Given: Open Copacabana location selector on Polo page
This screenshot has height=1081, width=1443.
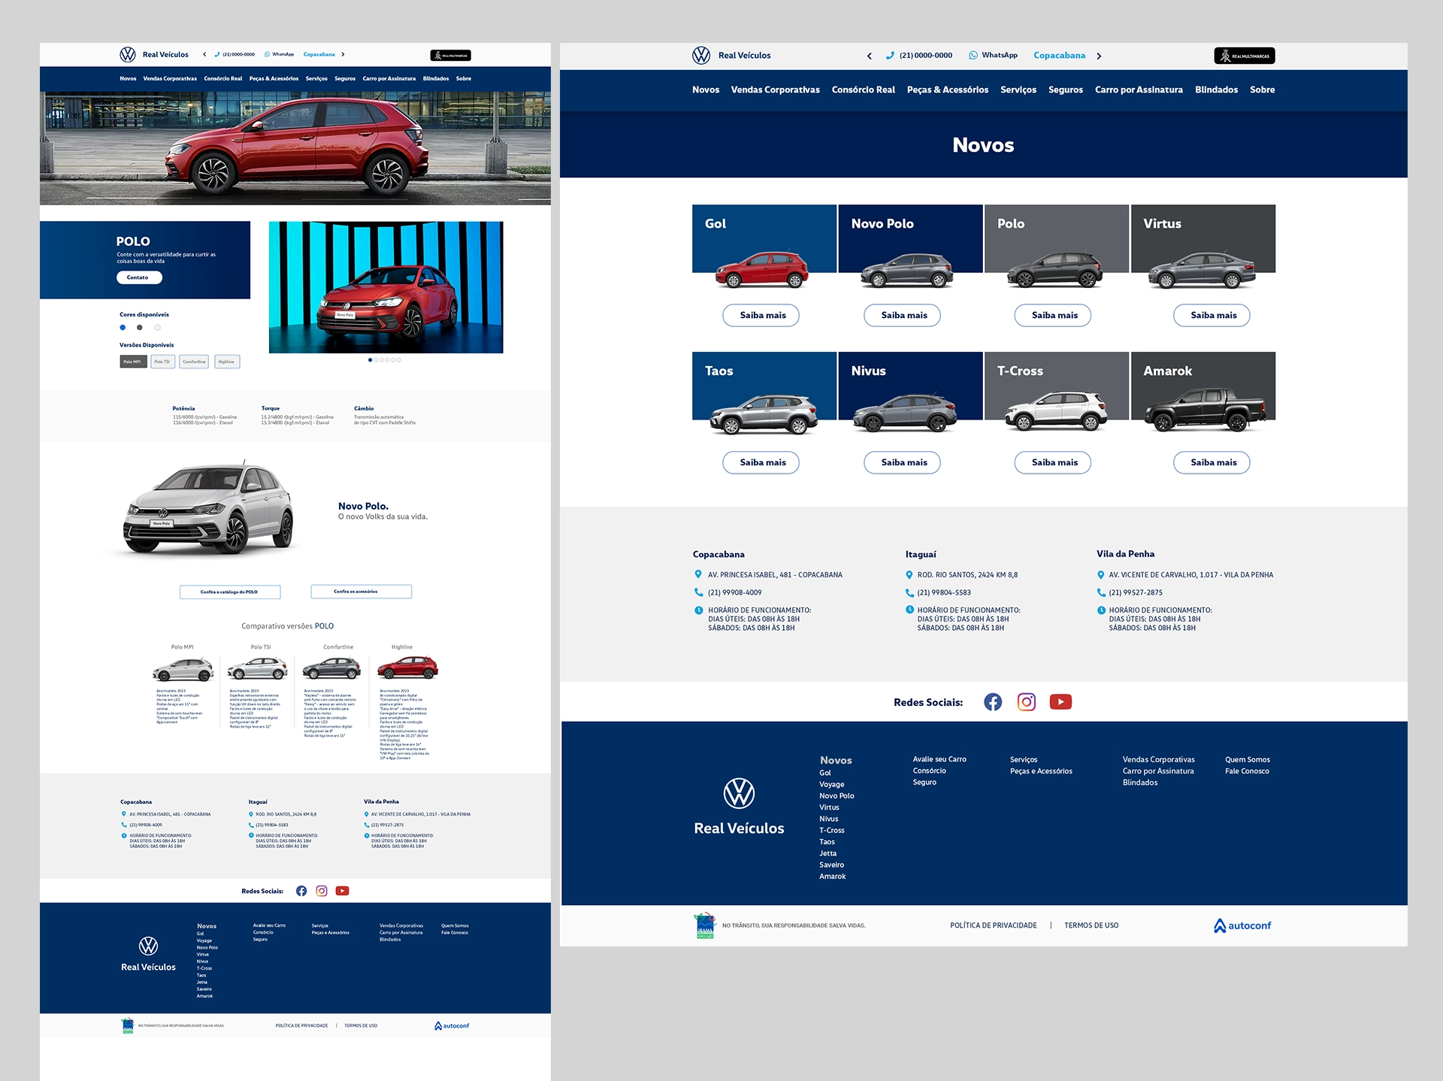Looking at the screenshot, I should 319,54.
